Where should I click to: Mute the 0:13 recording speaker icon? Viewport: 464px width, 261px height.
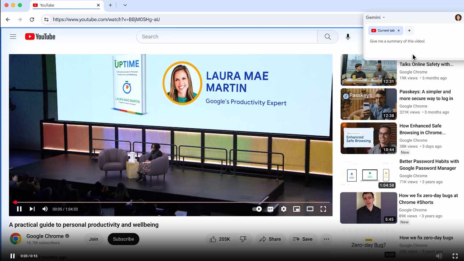pyautogui.click(x=439, y=256)
